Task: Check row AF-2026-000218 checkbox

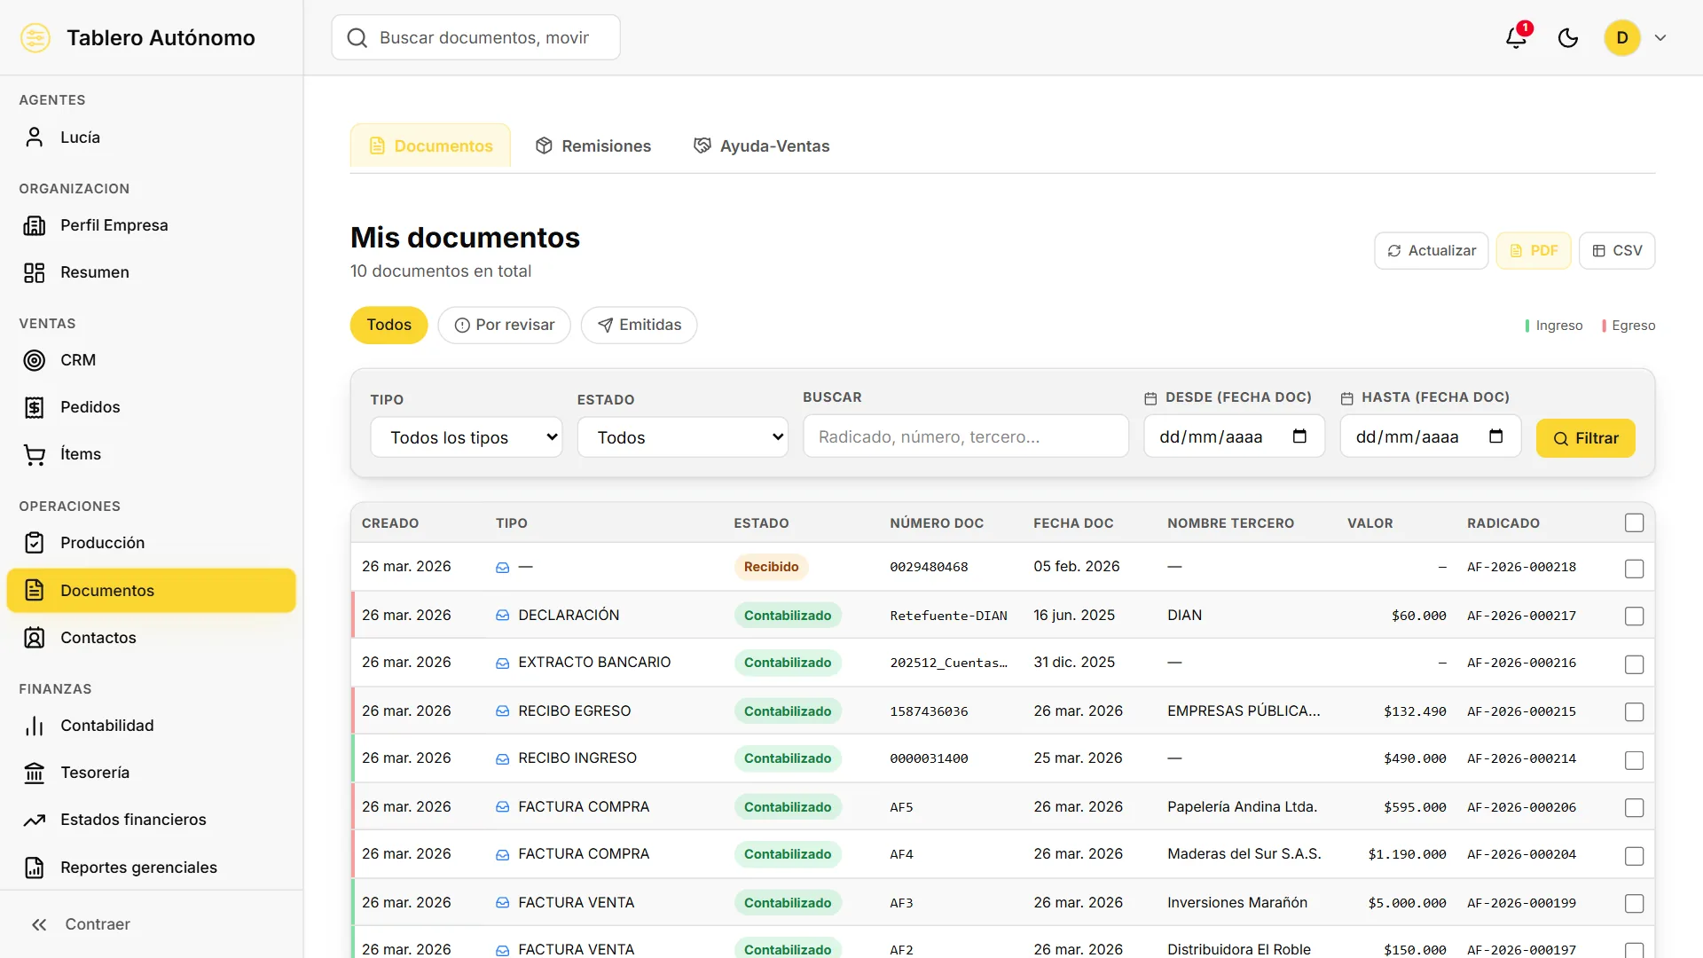Action: pyautogui.click(x=1635, y=569)
